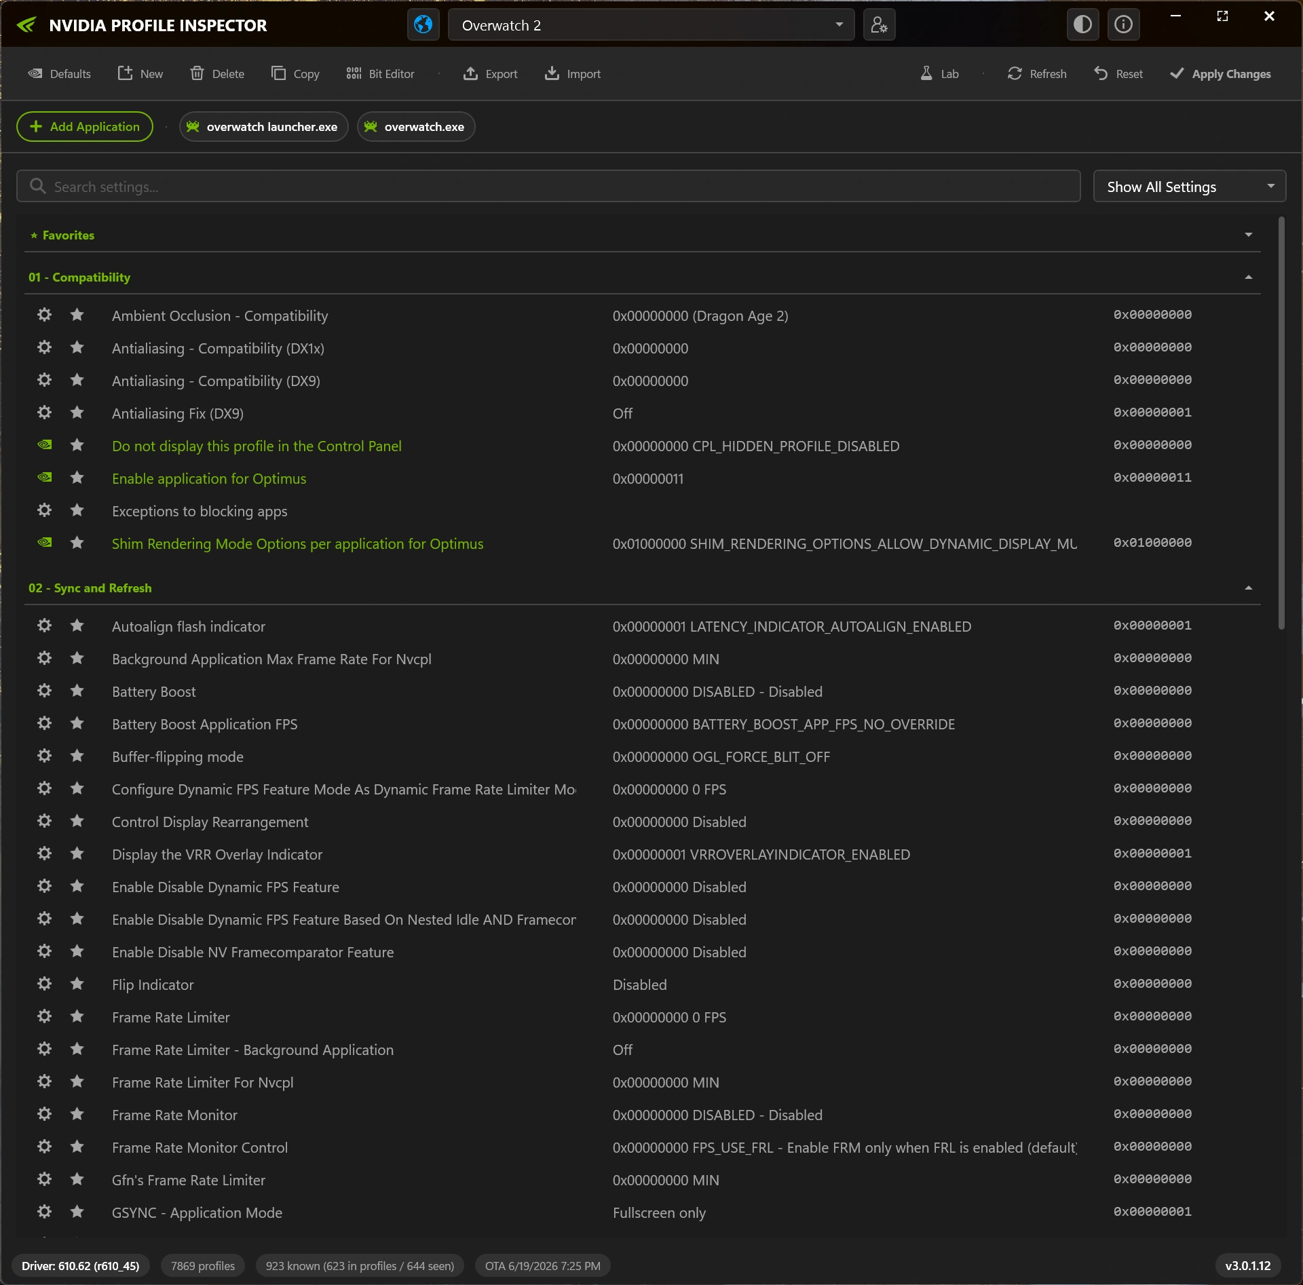Click gear icon for Buffer-flipping mode
The image size is (1303, 1285).
click(x=45, y=756)
